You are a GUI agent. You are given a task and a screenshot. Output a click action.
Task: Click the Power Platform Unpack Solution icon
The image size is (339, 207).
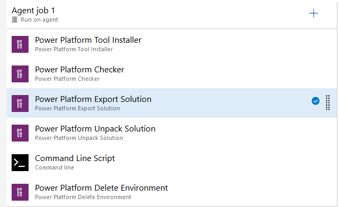[20, 133]
